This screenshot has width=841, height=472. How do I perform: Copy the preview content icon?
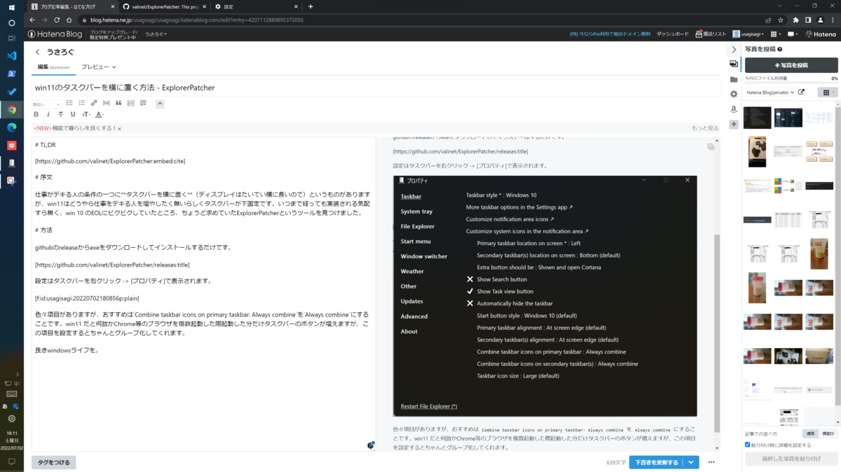coord(711,147)
